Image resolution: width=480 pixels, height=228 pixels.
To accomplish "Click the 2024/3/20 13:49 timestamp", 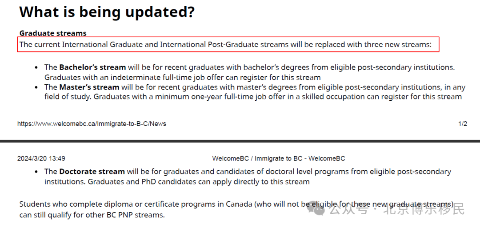I will pyautogui.click(x=41, y=159).
